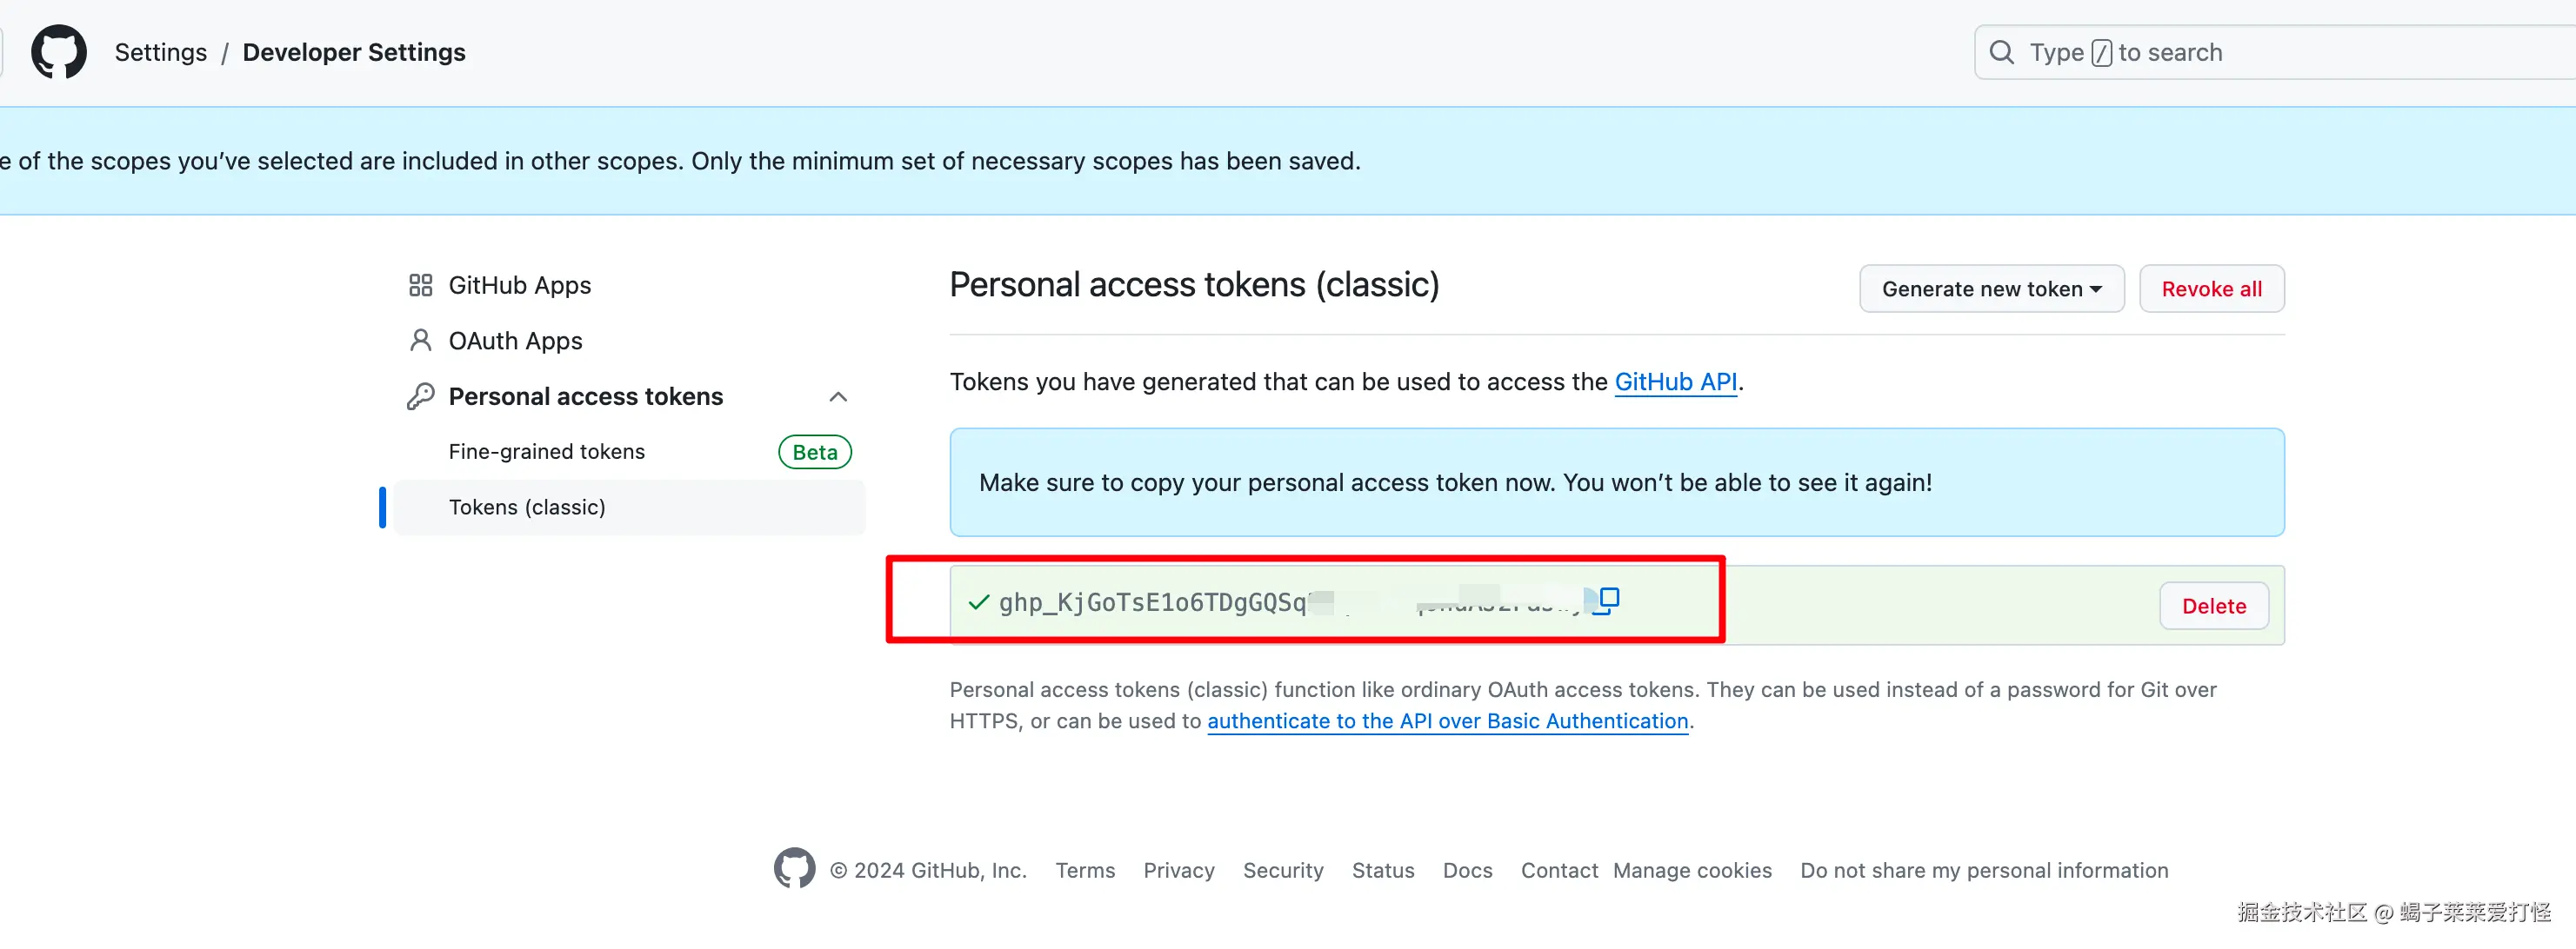Click the search magnifier icon
The image size is (2576, 949).
(x=2001, y=52)
